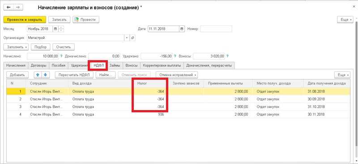Expand the Организация dropdown list
Viewport: 358px width, 164px height.
[x=127, y=38]
